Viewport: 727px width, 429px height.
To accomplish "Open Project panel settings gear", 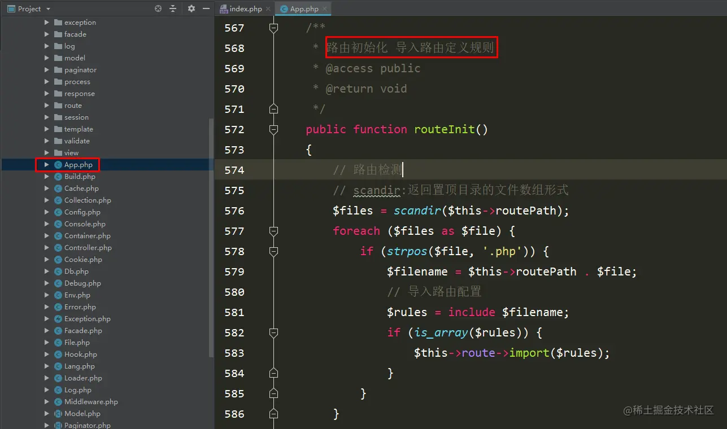I will tap(191, 8).
